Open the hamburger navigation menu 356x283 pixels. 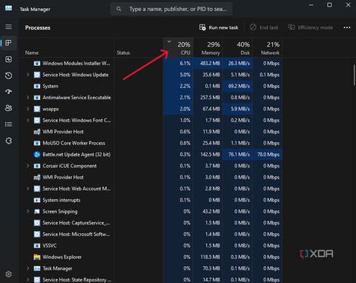8,27
